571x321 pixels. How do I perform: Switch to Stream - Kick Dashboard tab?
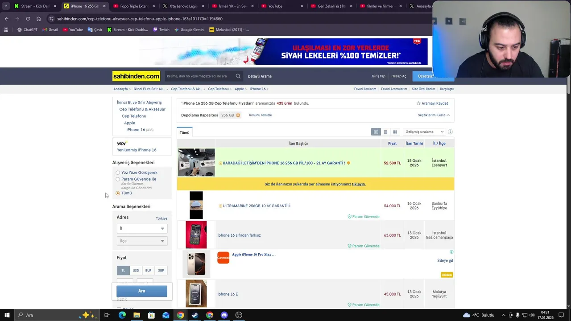pos(35,6)
